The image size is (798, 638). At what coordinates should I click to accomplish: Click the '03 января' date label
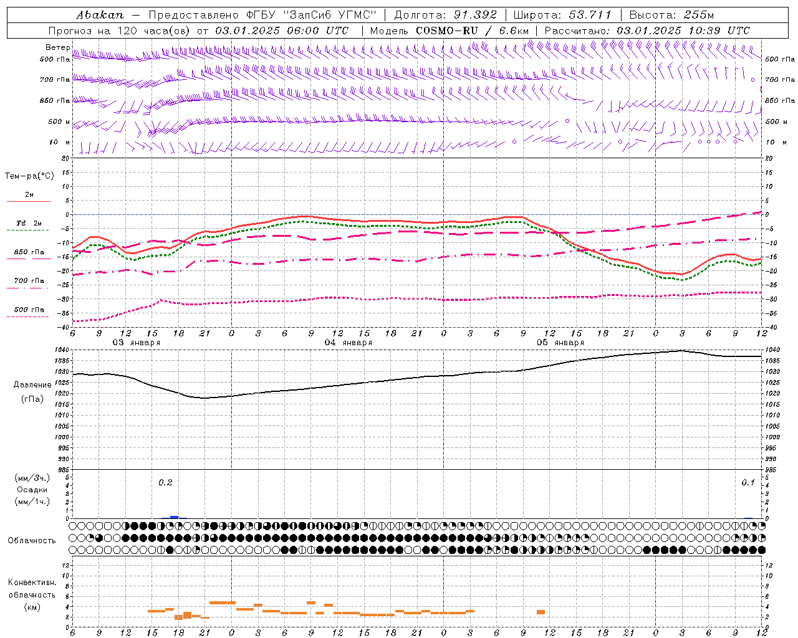pos(136,343)
